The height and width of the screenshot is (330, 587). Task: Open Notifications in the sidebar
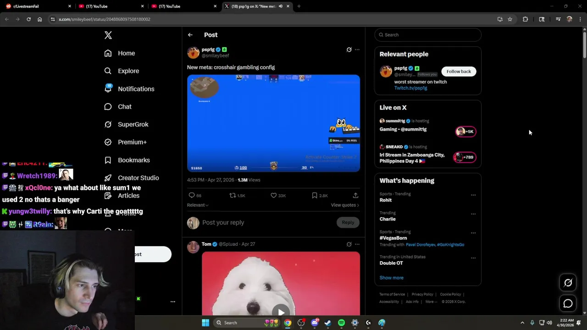click(x=129, y=89)
